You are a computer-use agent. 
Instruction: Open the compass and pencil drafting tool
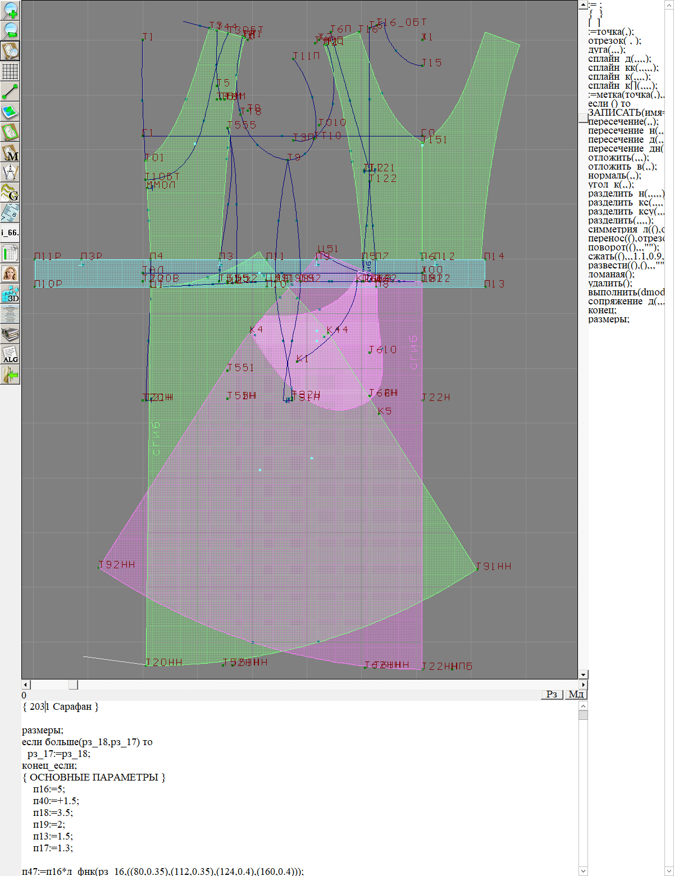10,172
